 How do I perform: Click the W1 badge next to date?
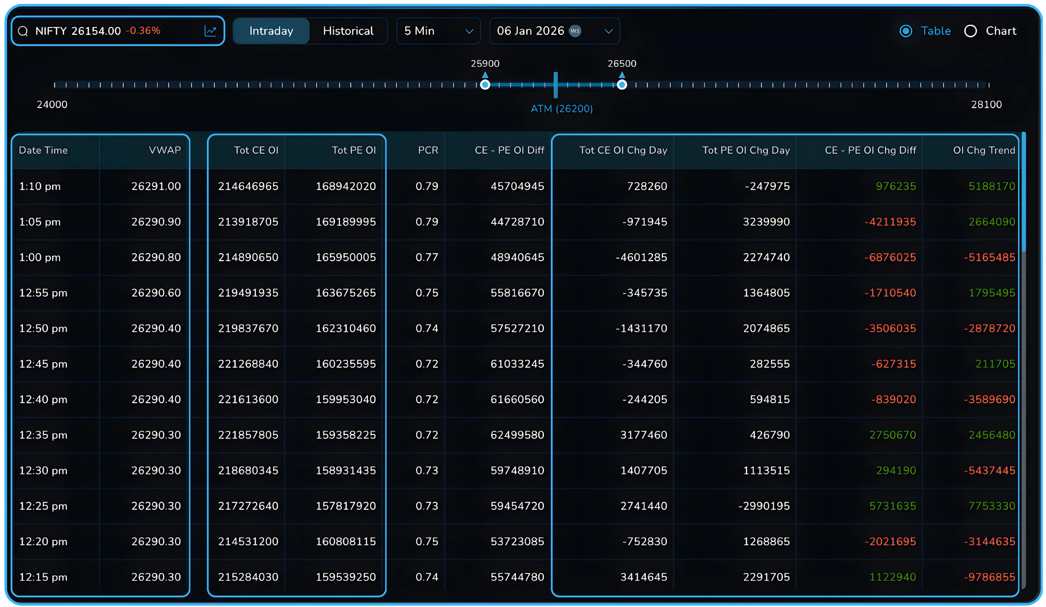(x=575, y=31)
